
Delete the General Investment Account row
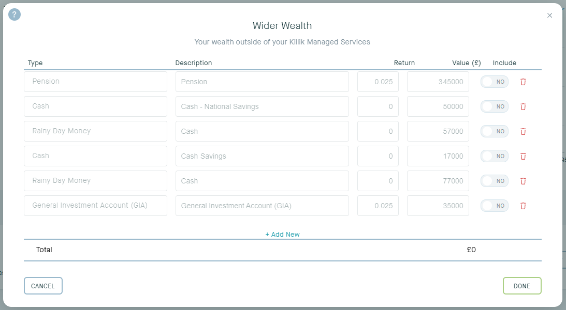(523, 206)
